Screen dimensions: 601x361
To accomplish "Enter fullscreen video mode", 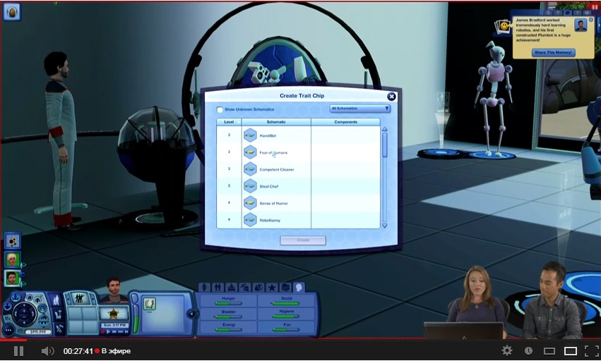I will click(x=592, y=351).
